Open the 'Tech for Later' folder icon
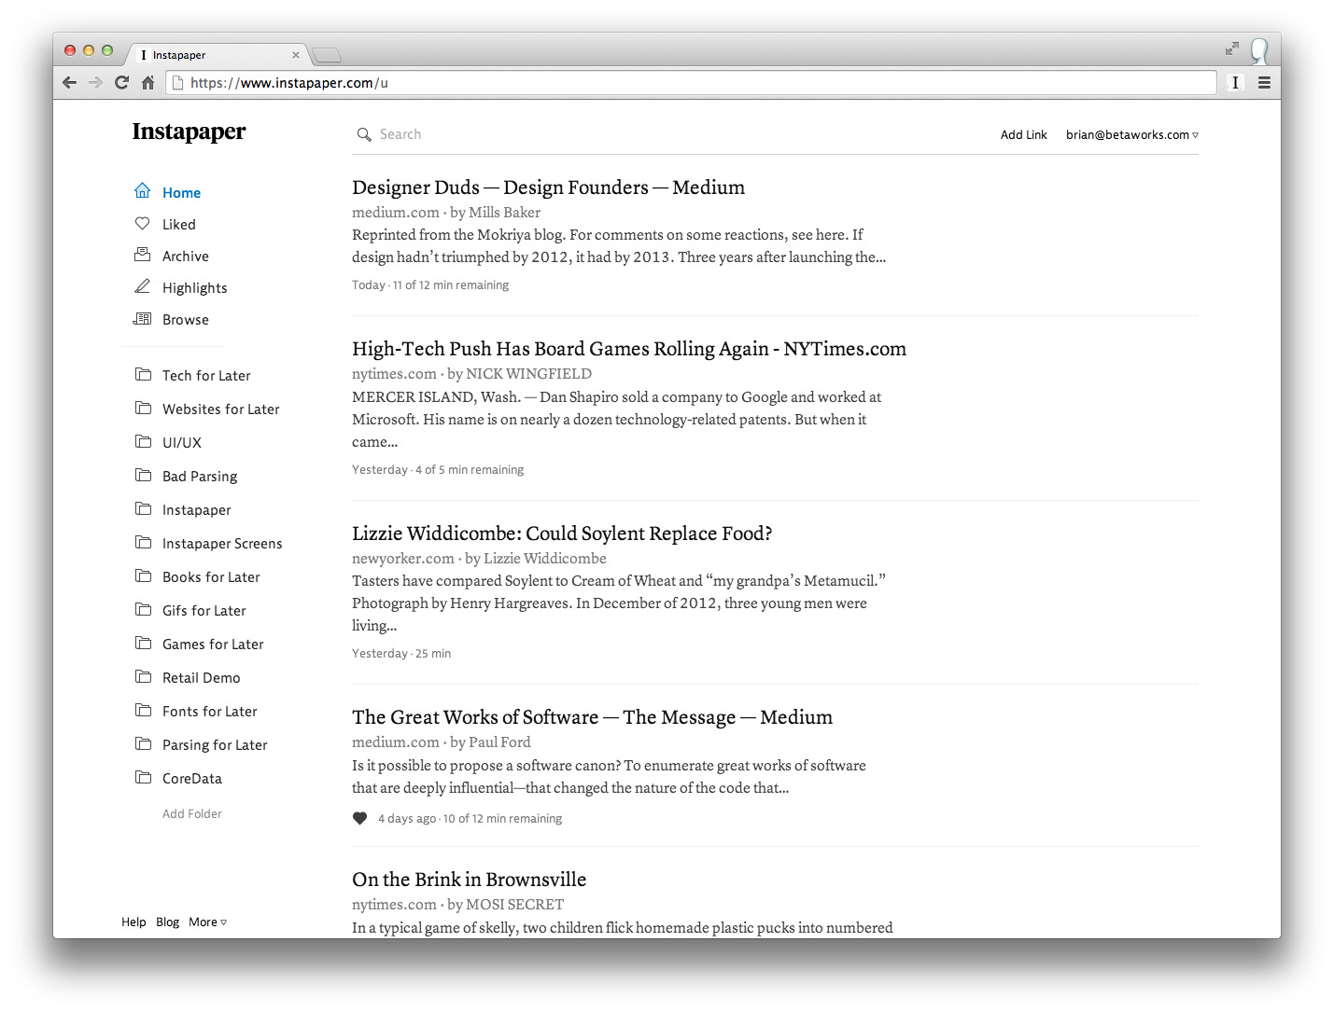This screenshot has width=1334, height=1012. 144,375
